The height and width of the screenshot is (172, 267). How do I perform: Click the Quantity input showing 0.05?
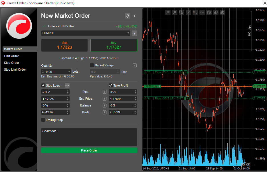coord(56,72)
